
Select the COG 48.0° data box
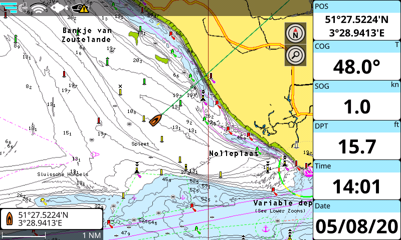click(x=357, y=60)
